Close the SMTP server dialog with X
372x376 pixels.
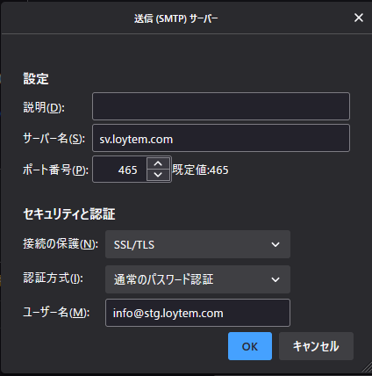tap(359, 18)
